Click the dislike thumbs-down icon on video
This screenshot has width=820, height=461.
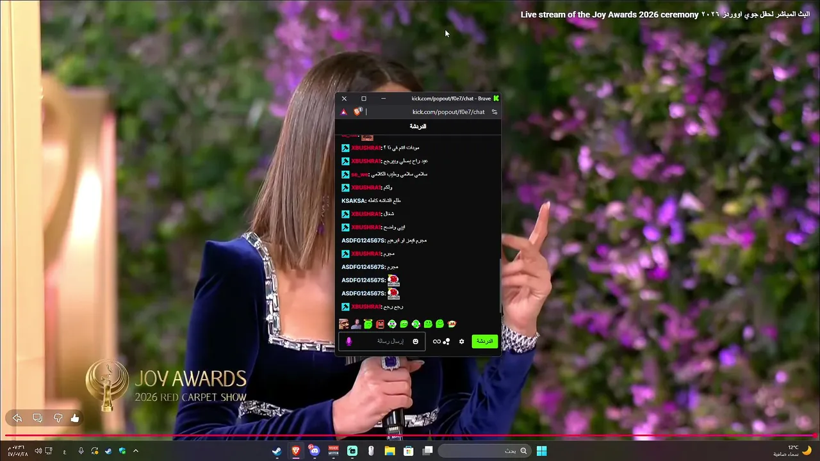tap(58, 418)
